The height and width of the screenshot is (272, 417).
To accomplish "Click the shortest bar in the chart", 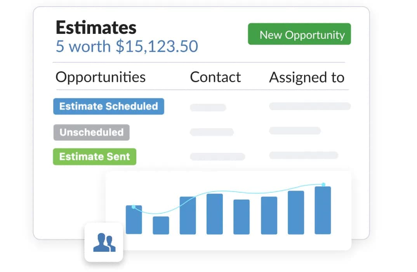I will [161, 225].
